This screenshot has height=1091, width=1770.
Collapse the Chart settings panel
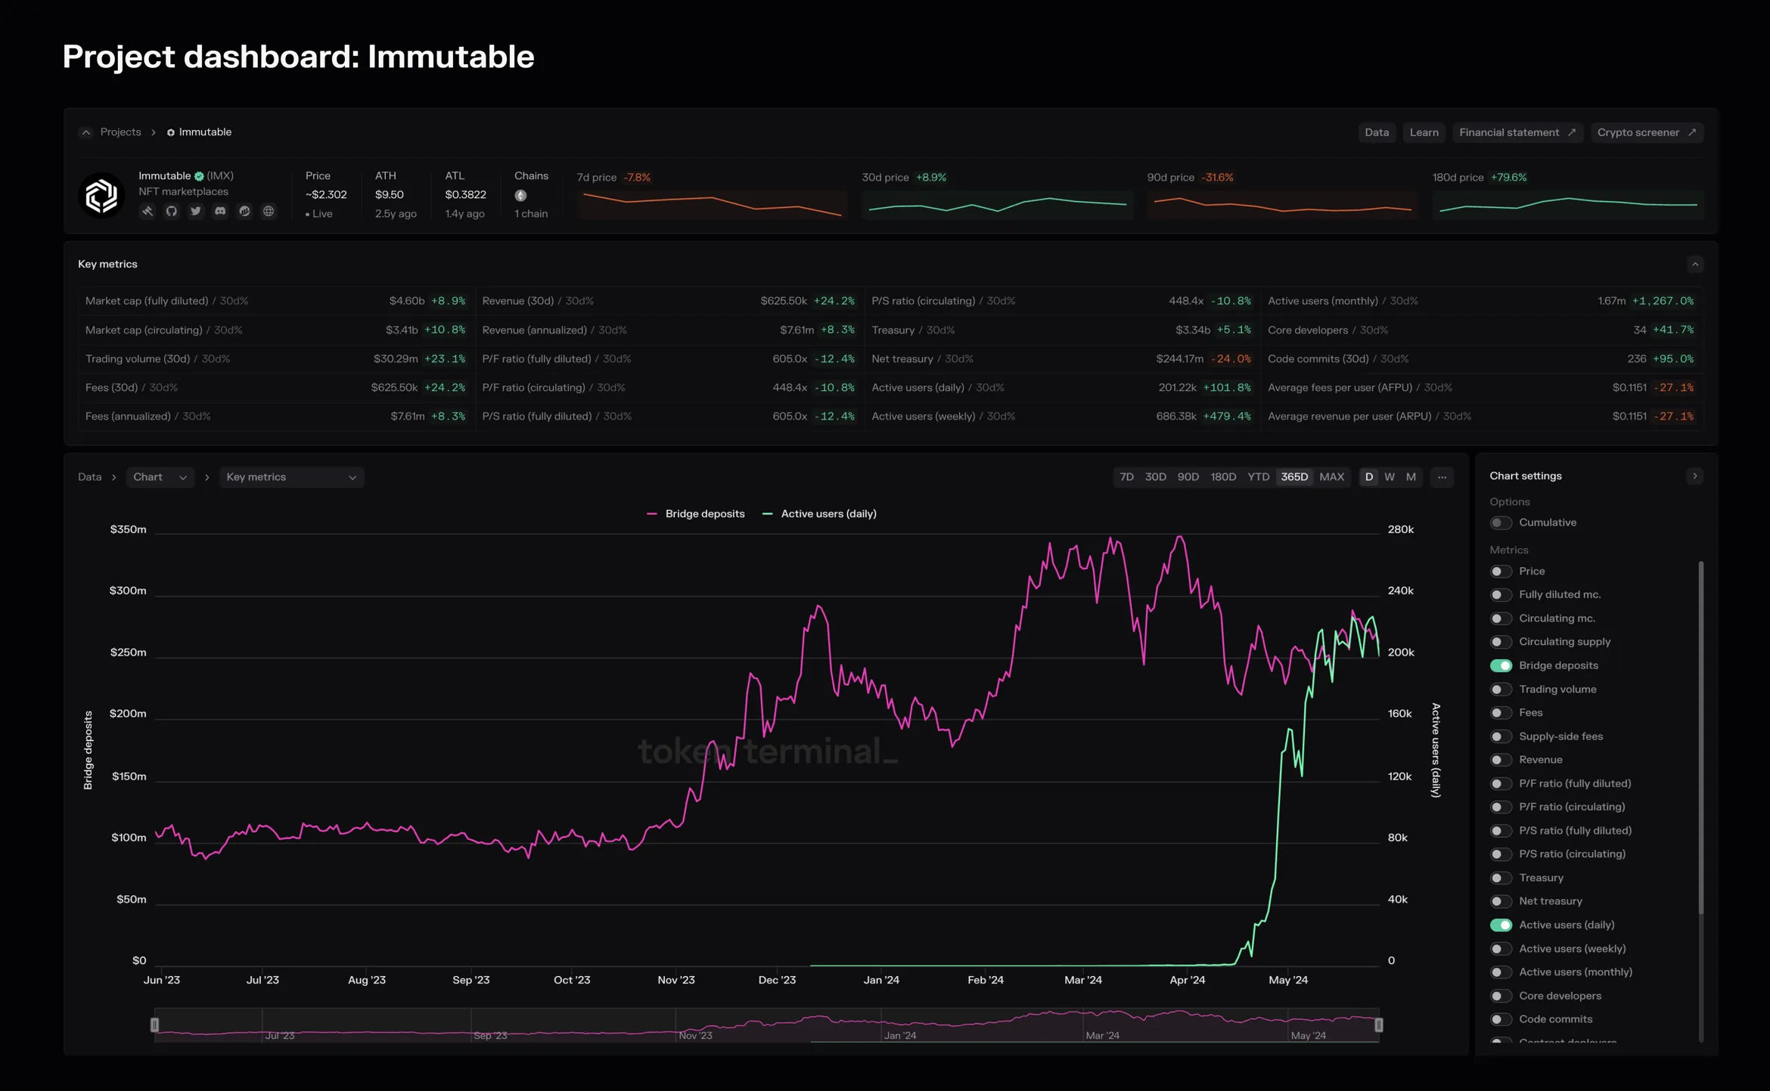(1695, 476)
